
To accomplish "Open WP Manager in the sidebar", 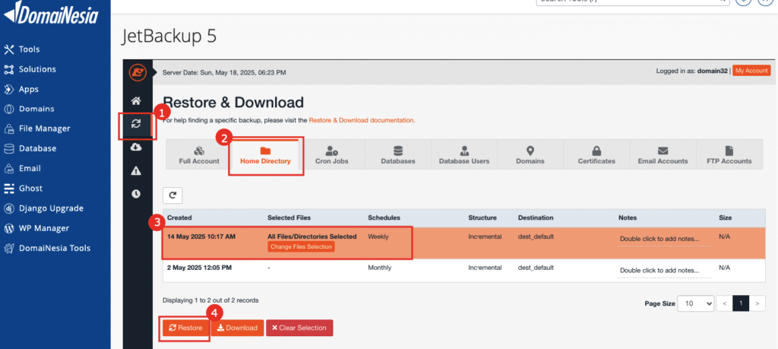I will (x=36, y=228).
